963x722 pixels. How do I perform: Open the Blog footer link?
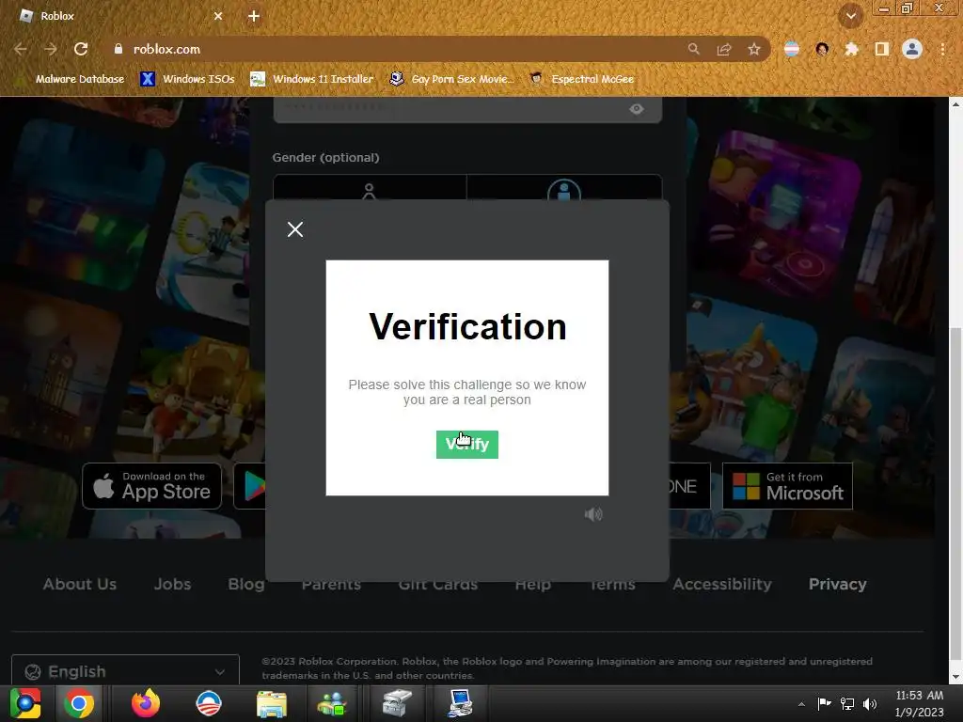pyautogui.click(x=246, y=584)
